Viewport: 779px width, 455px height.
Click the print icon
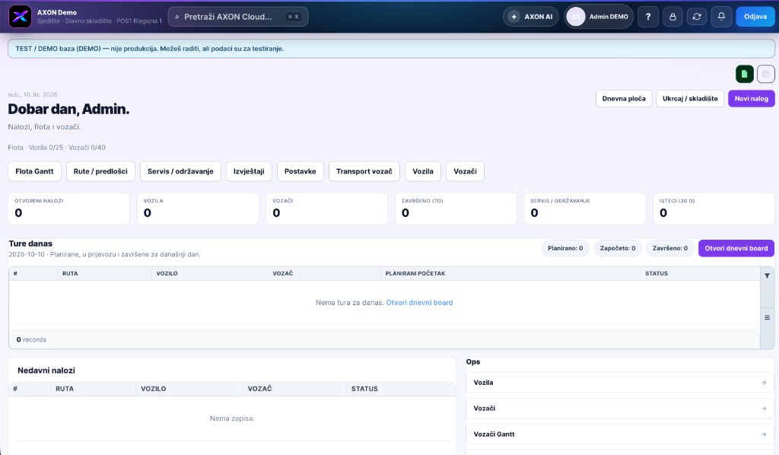coord(765,74)
